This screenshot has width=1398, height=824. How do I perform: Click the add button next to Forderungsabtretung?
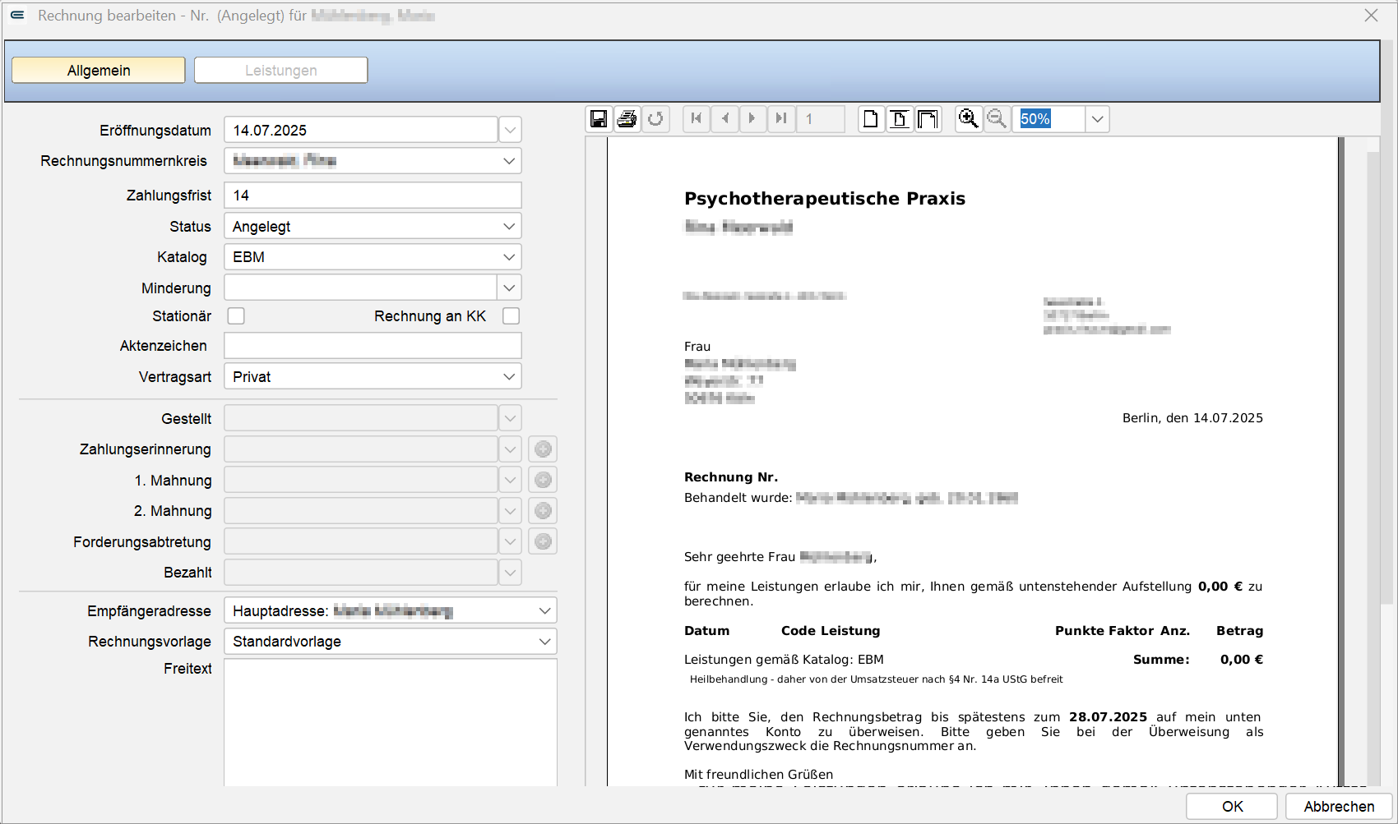click(x=543, y=541)
